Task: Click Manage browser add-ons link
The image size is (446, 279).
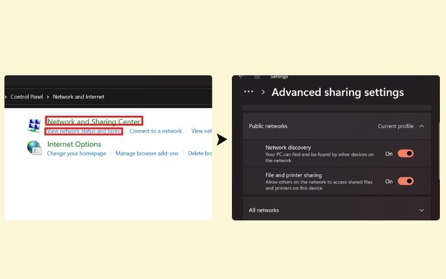Action: [x=147, y=153]
